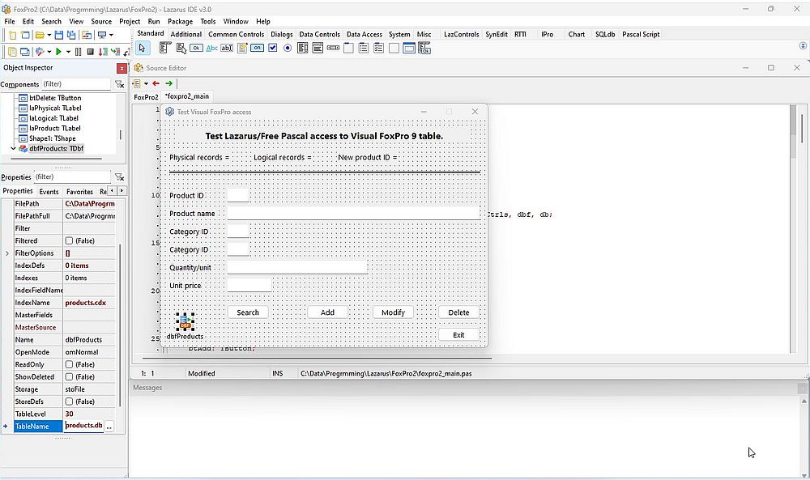Run the program with green play icon
Screen dimensions: 810x480
(x=59, y=52)
